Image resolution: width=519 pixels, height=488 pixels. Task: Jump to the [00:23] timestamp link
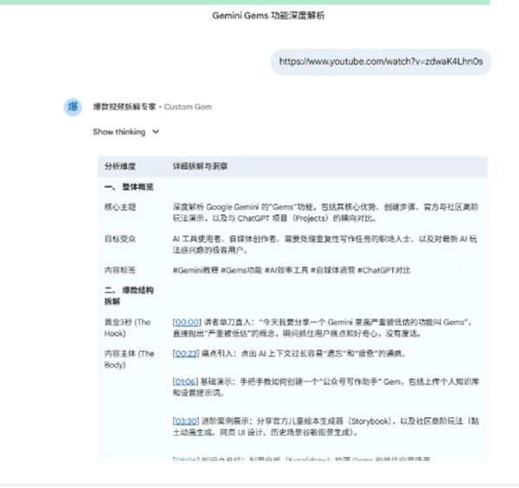tap(187, 354)
